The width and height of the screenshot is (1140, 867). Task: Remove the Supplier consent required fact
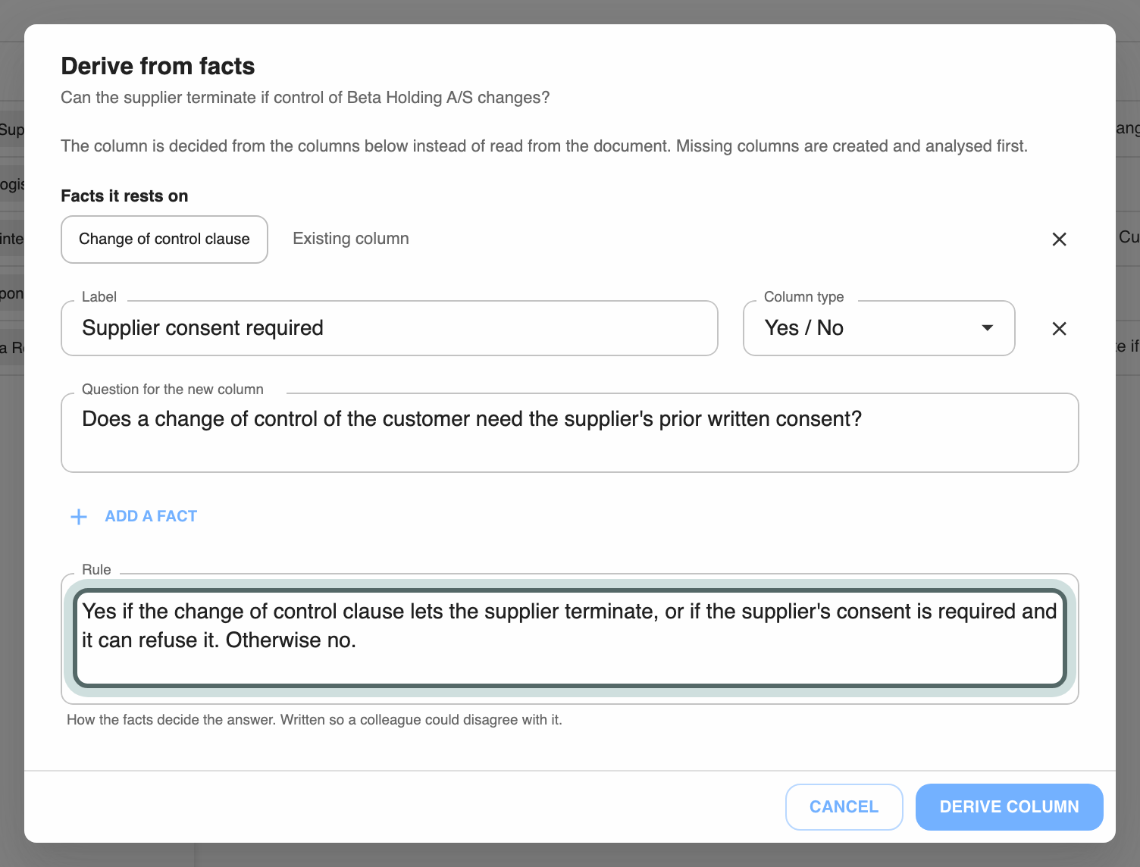coord(1059,328)
